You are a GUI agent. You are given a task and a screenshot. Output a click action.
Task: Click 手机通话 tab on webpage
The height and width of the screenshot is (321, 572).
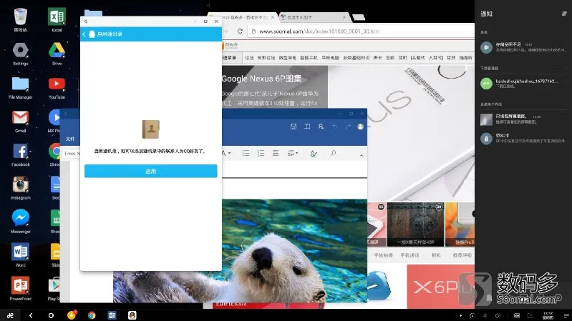coord(409,255)
